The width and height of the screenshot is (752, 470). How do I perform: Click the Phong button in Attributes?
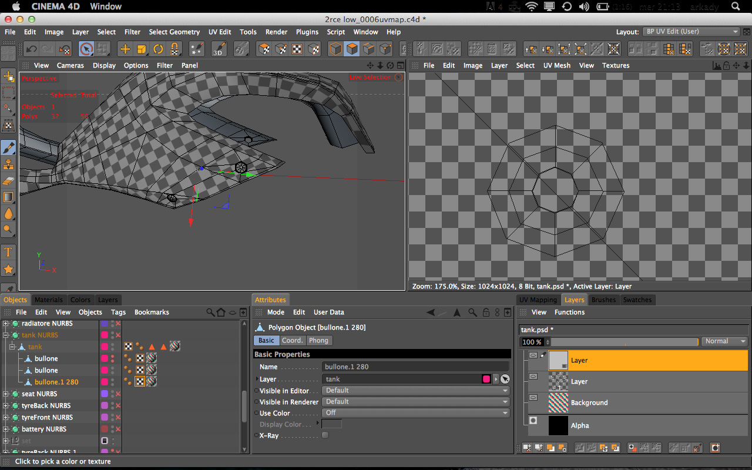point(318,341)
